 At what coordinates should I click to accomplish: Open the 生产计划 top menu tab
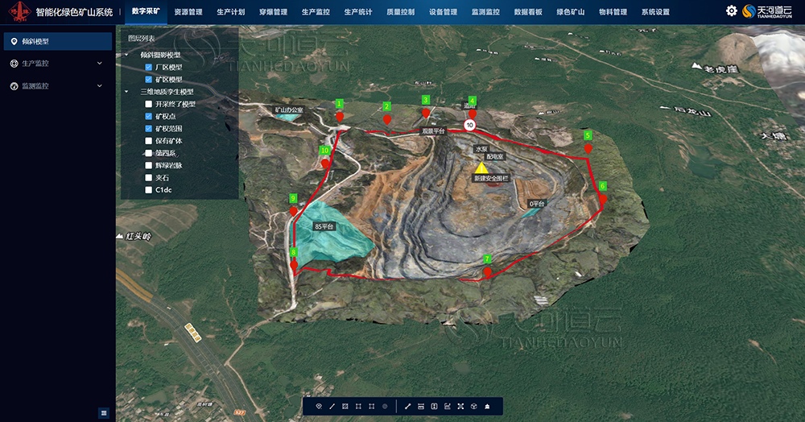(x=231, y=12)
